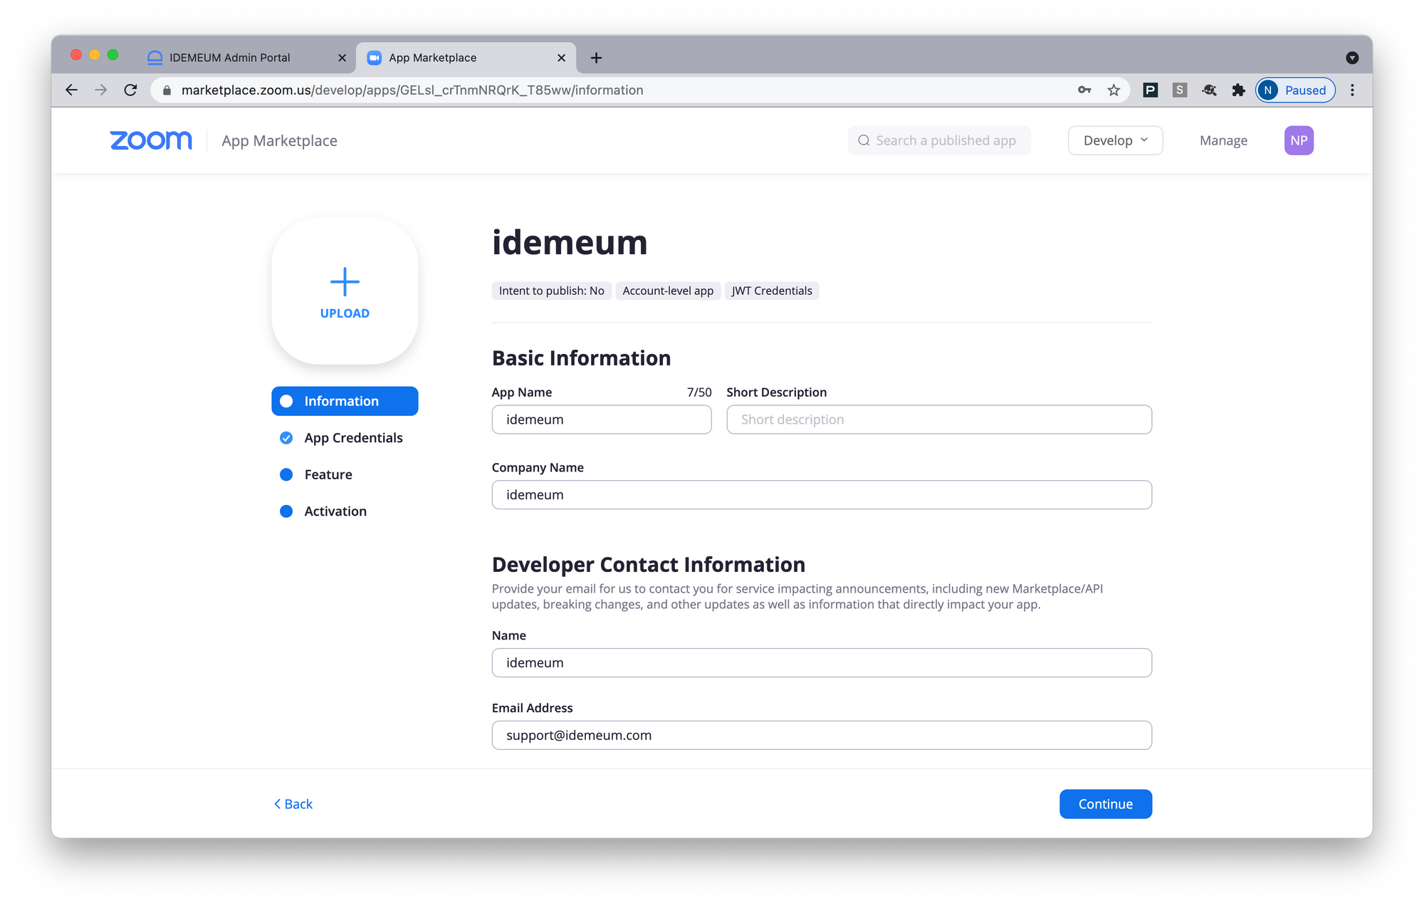Screen dimensions: 1424x906
Task: Open the Extensions puzzle piece menu
Action: [1238, 90]
